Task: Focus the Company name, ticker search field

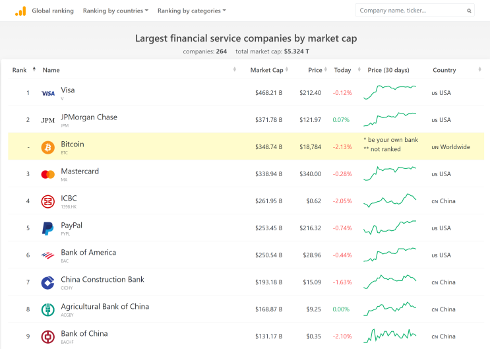Action: coord(411,11)
